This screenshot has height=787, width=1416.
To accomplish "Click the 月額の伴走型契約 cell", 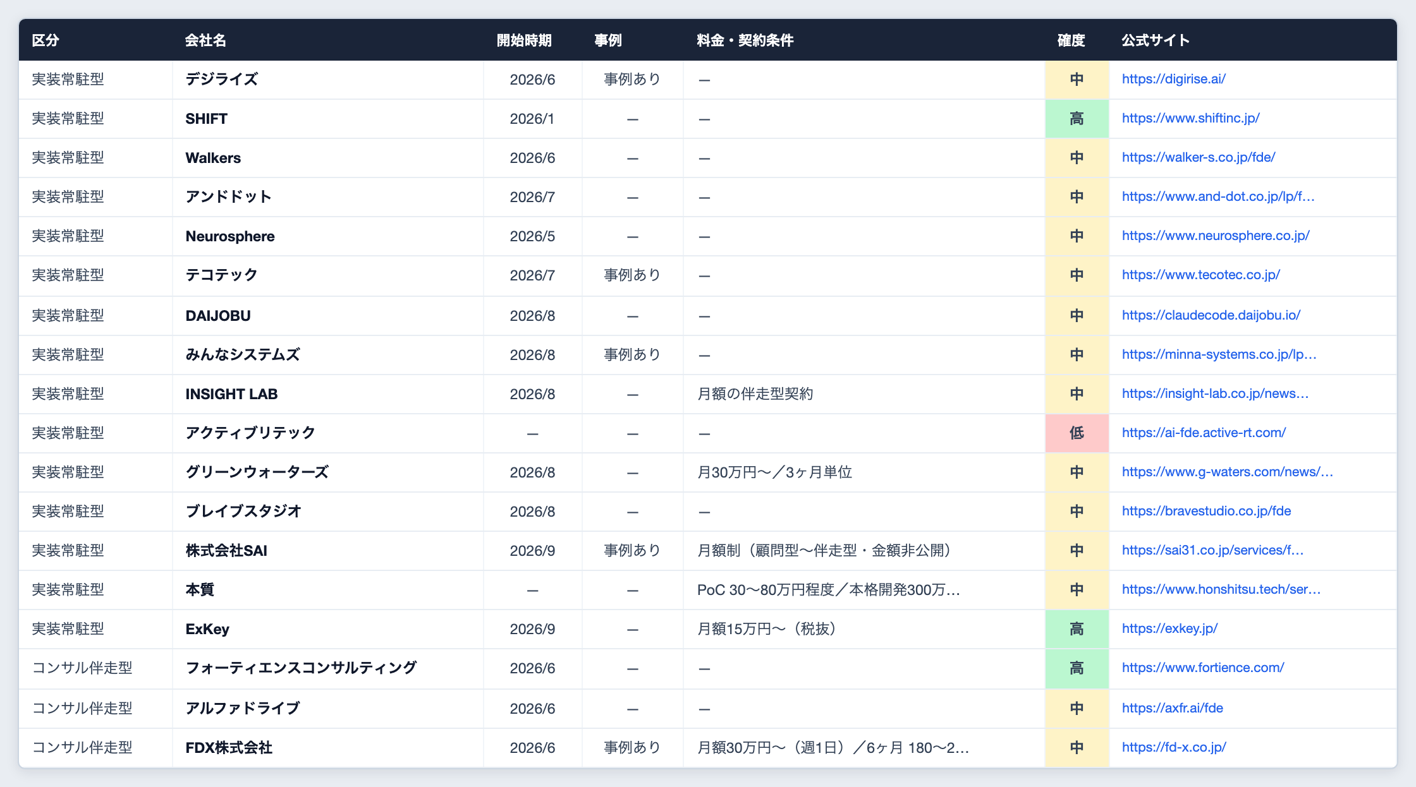I will point(864,394).
